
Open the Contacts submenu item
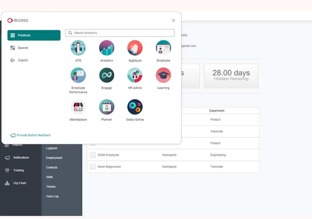(x=52, y=167)
